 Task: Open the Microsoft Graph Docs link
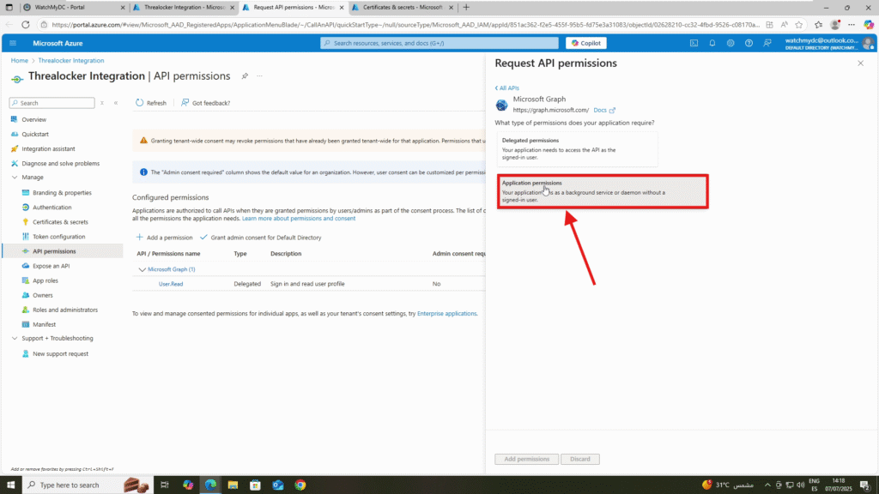pos(603,111)
